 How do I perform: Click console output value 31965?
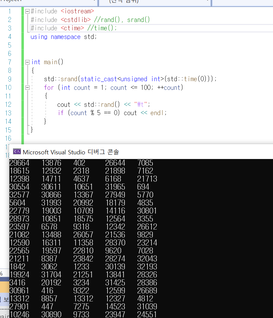tap(115, 187)
